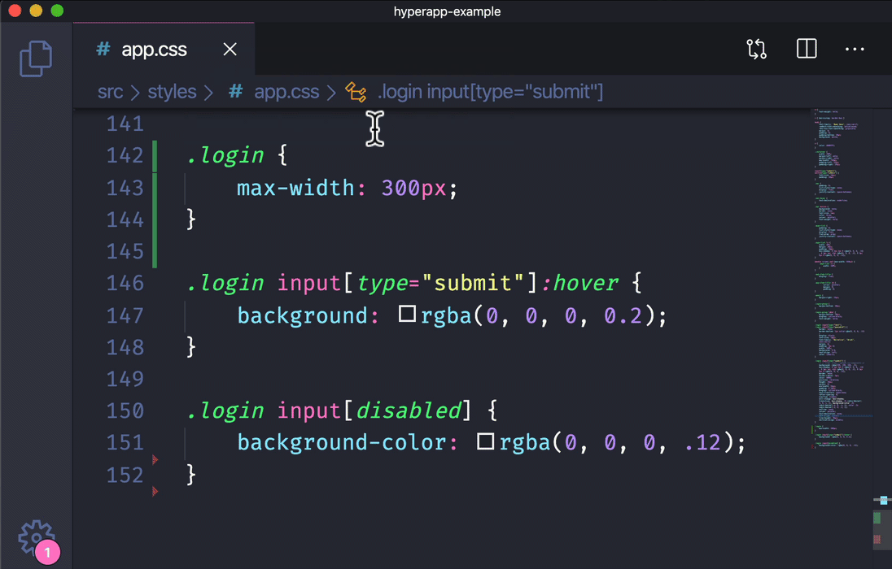The width and height of the screenshot is (892, 569).
Task: Click the deleted-lines red marker below line 152
Action: (155, 491)
